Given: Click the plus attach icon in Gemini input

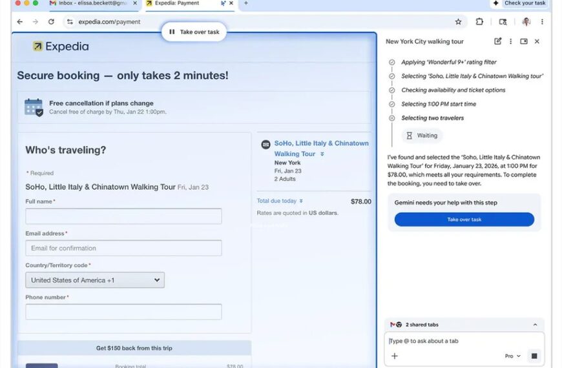Looking at the screenshot, I should click(395, 356).
